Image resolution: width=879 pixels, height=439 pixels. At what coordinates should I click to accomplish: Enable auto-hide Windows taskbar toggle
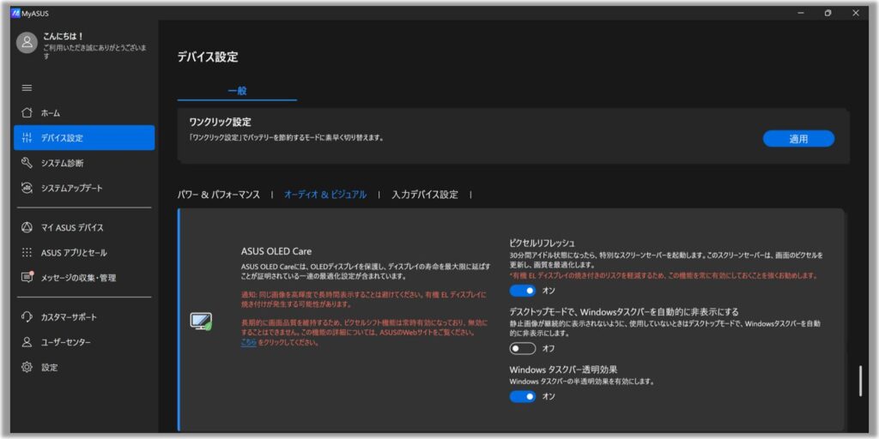tap(523, 348)
